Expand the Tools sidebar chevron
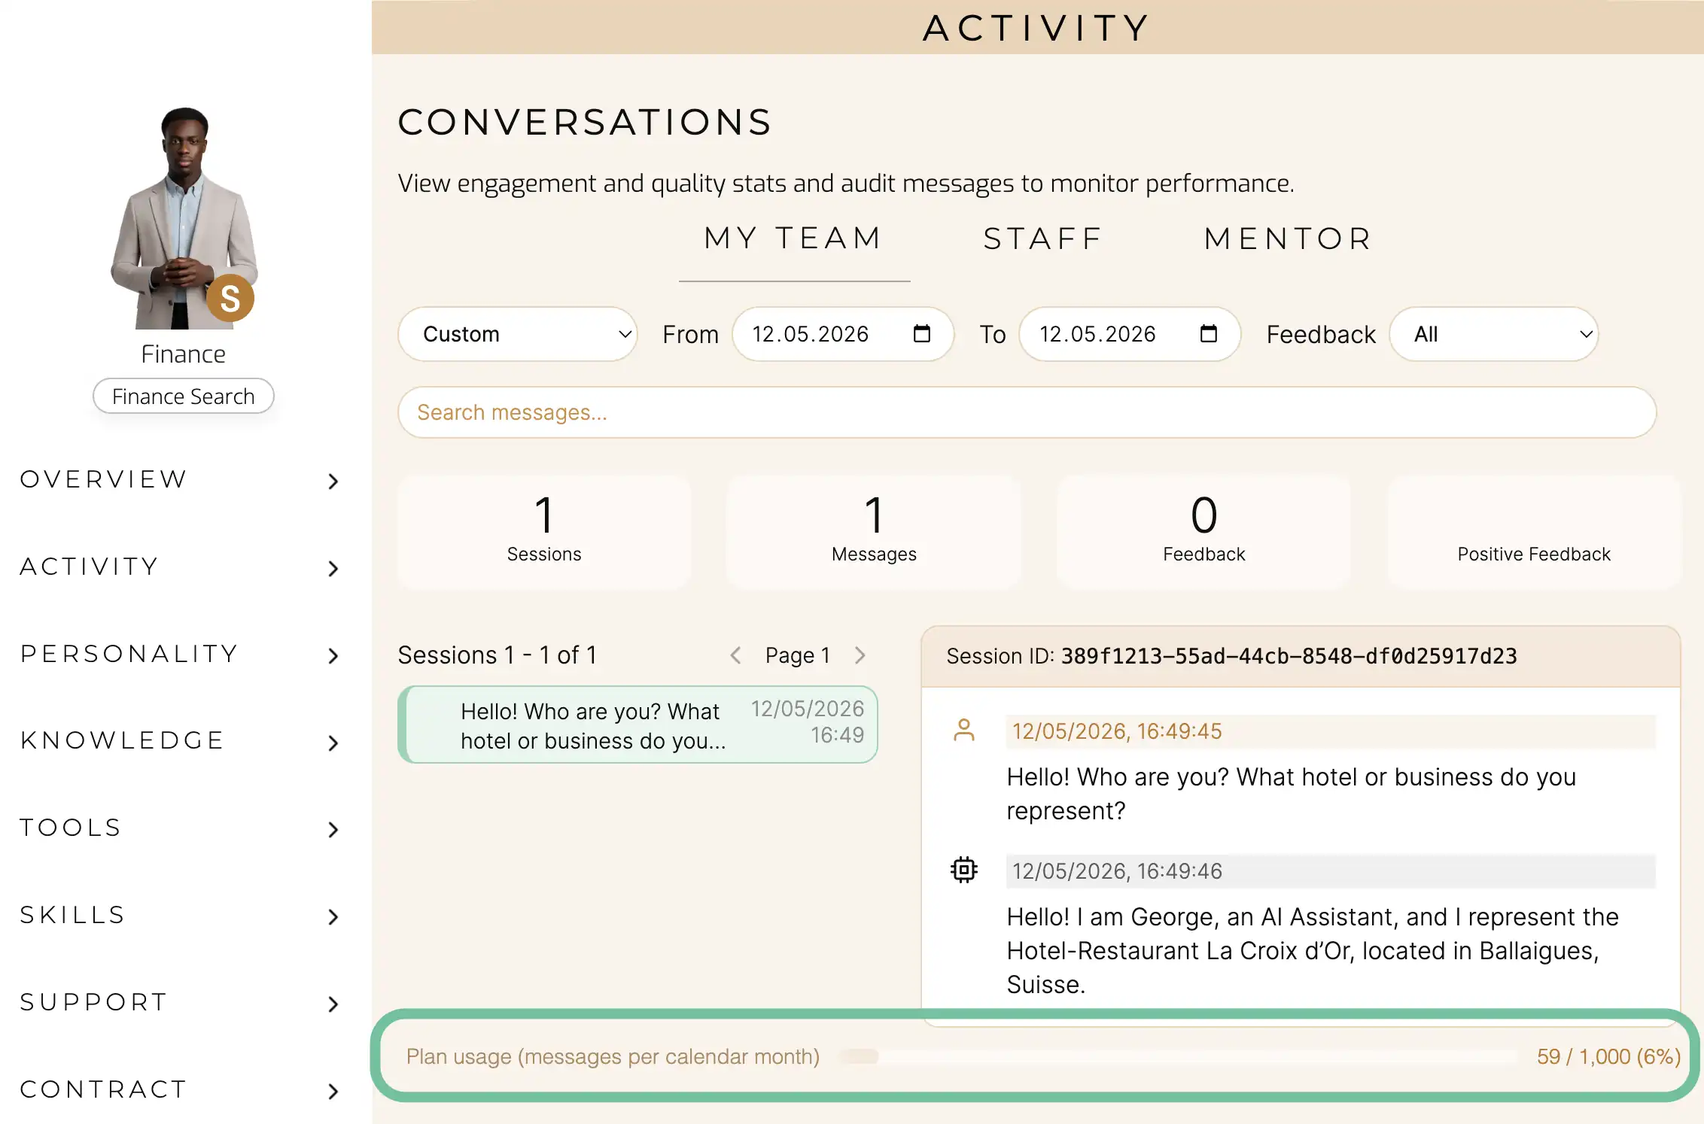1704x1124 pixels. pyautogui.click(x=333, y=830)
